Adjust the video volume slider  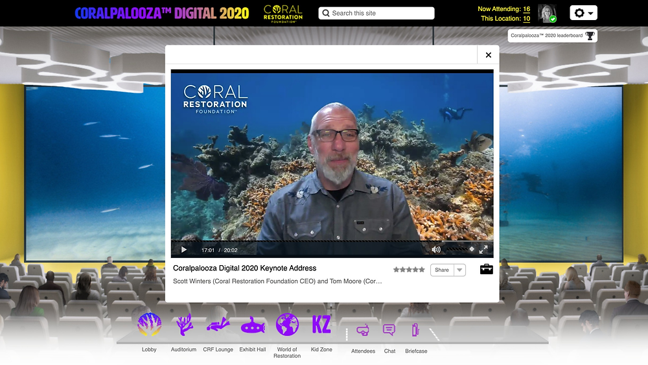[459, 249]
